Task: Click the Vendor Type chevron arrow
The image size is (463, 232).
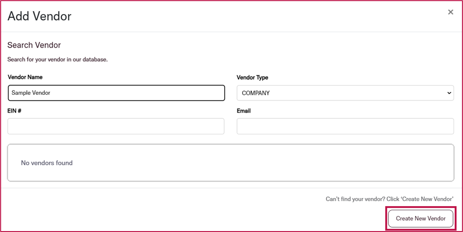Action: (449, 93)
